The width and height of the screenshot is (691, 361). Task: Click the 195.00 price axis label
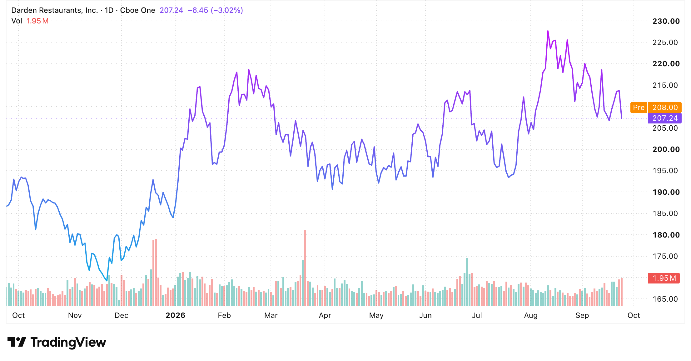(665, 171)
